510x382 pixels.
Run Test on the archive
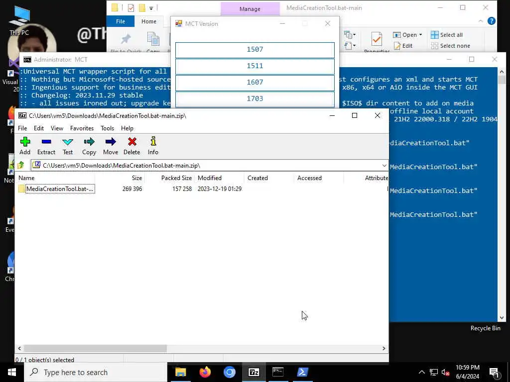68,146
